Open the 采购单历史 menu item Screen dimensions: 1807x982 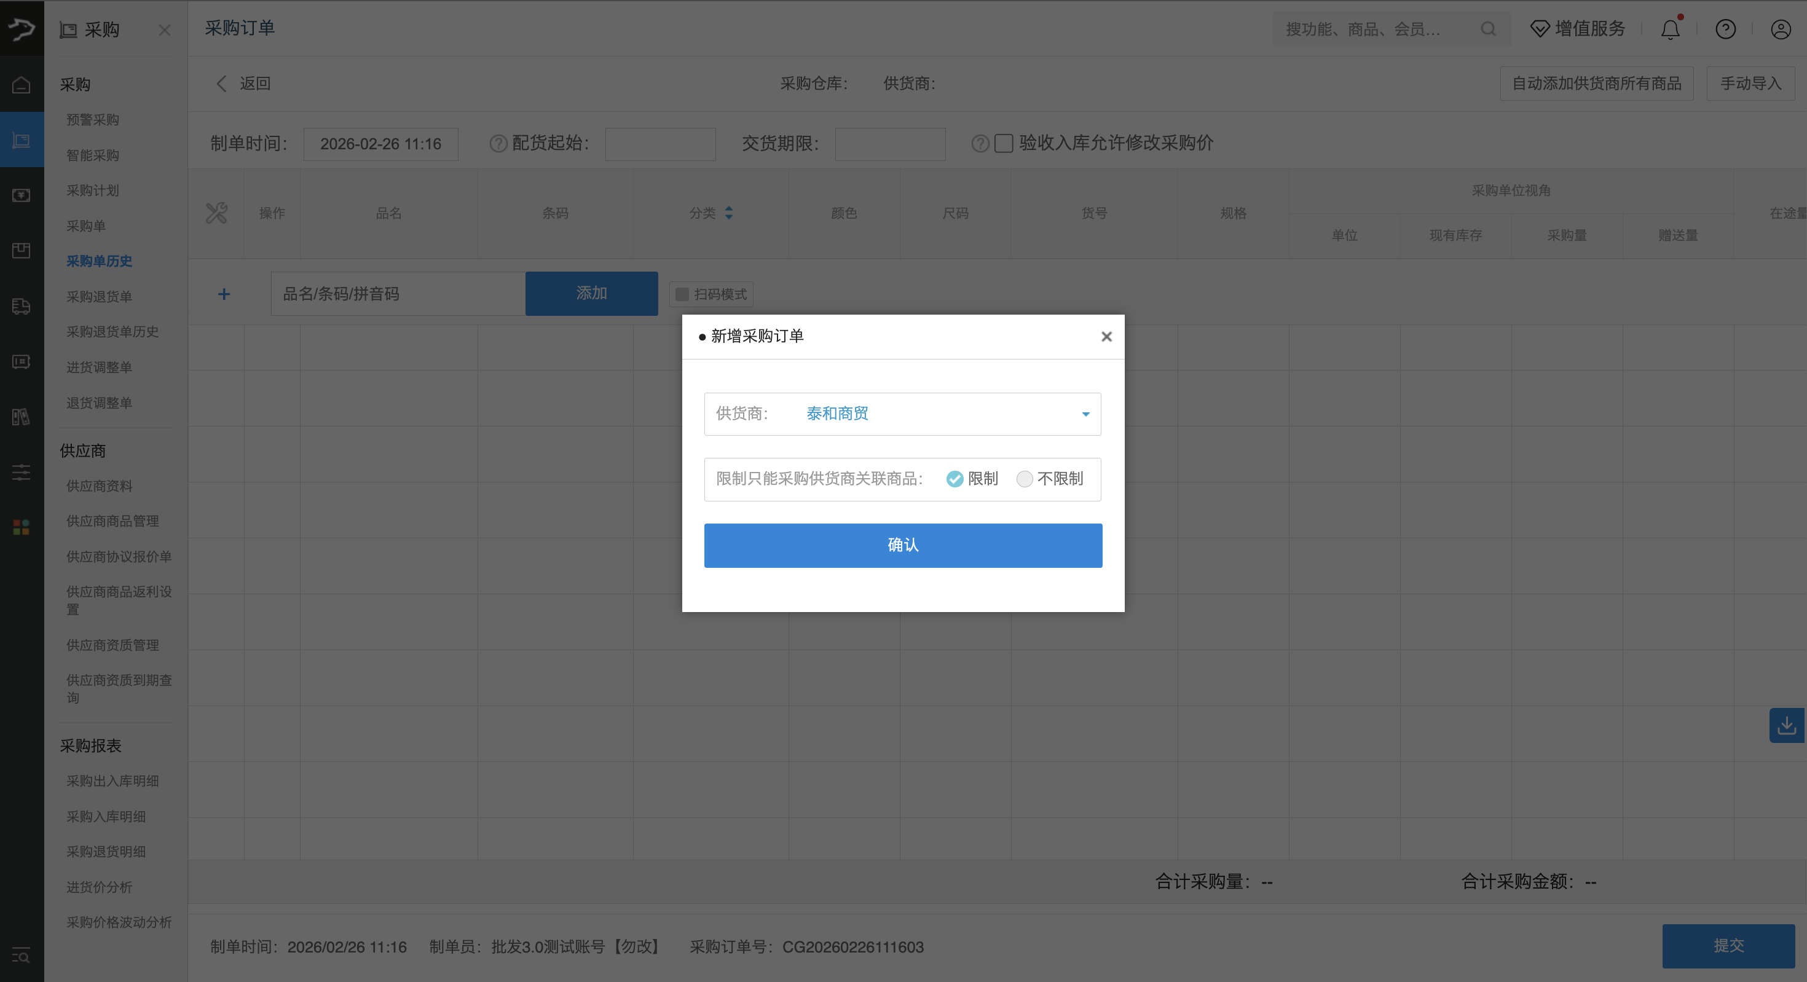point(99,261)
